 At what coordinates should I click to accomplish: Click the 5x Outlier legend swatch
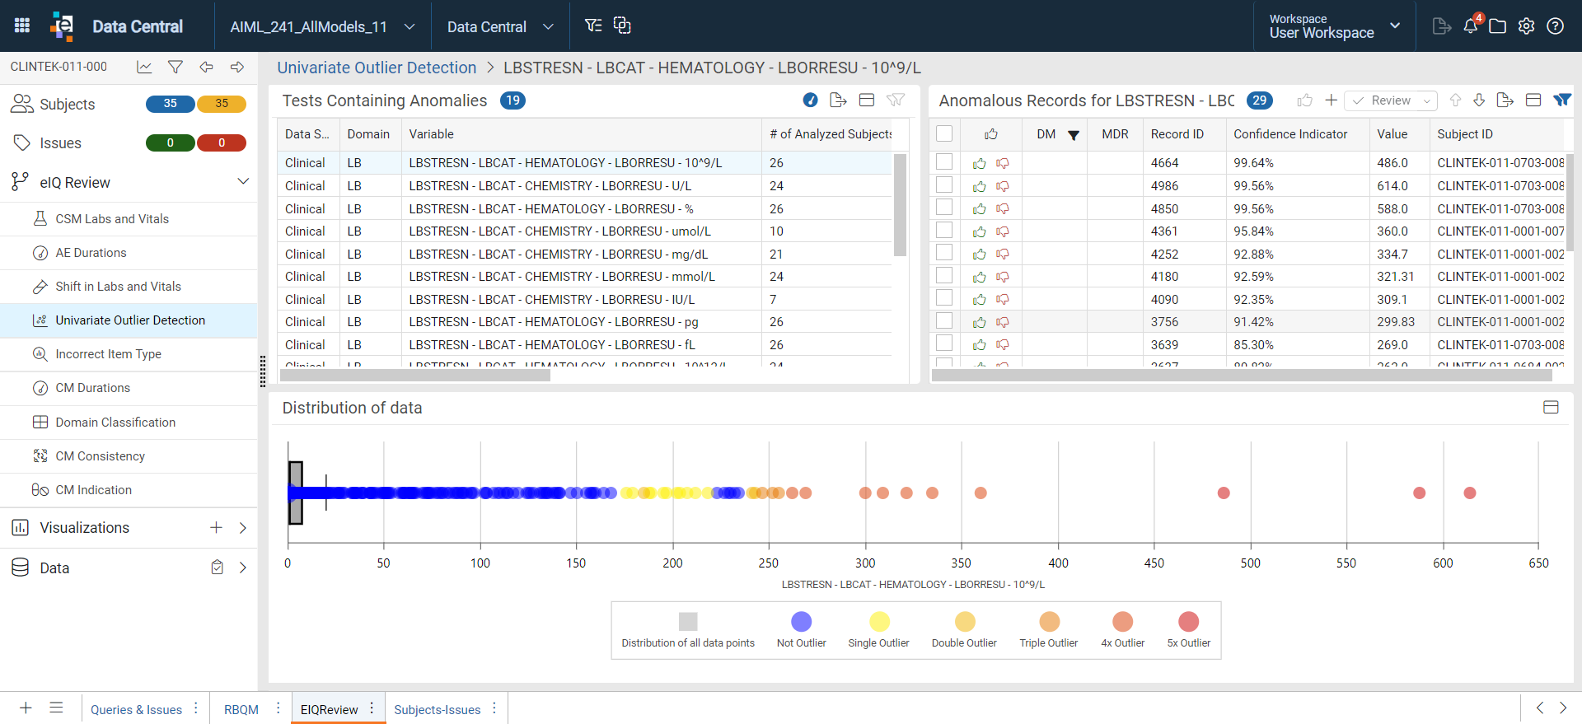(1188, 621)
